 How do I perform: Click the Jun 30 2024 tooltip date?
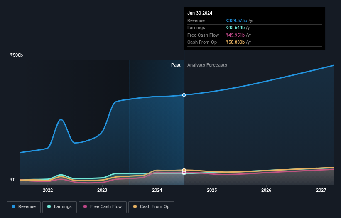(x=200, y=13)
